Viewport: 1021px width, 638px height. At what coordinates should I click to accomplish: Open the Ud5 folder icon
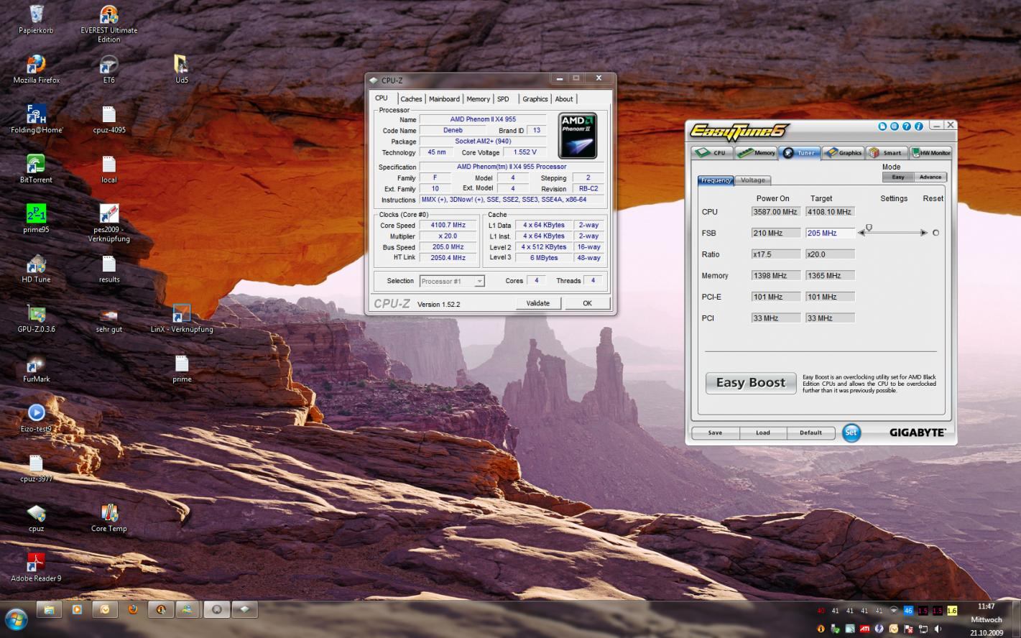coord(182,69)
